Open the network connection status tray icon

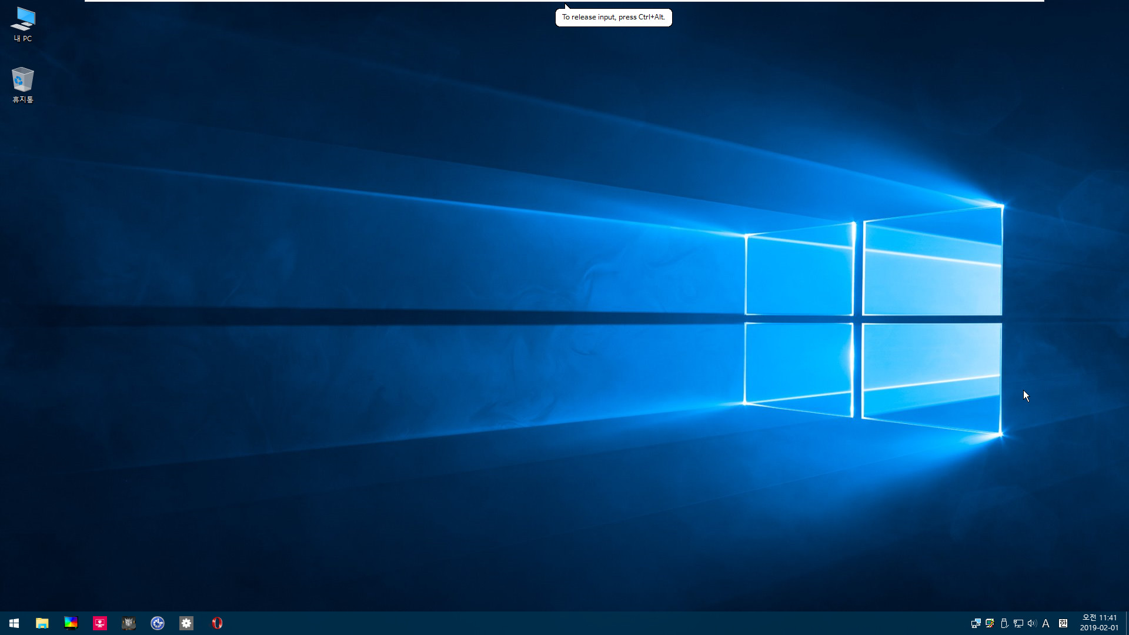tap(1018, 623)
